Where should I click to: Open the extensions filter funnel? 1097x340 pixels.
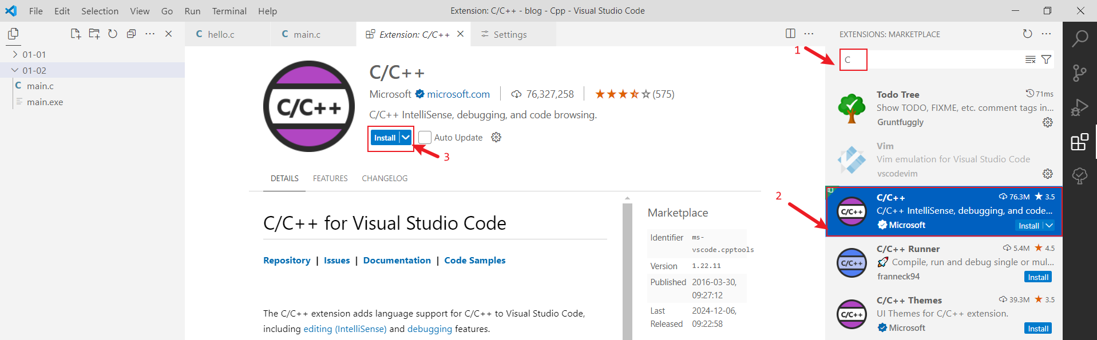[1046, 59]
